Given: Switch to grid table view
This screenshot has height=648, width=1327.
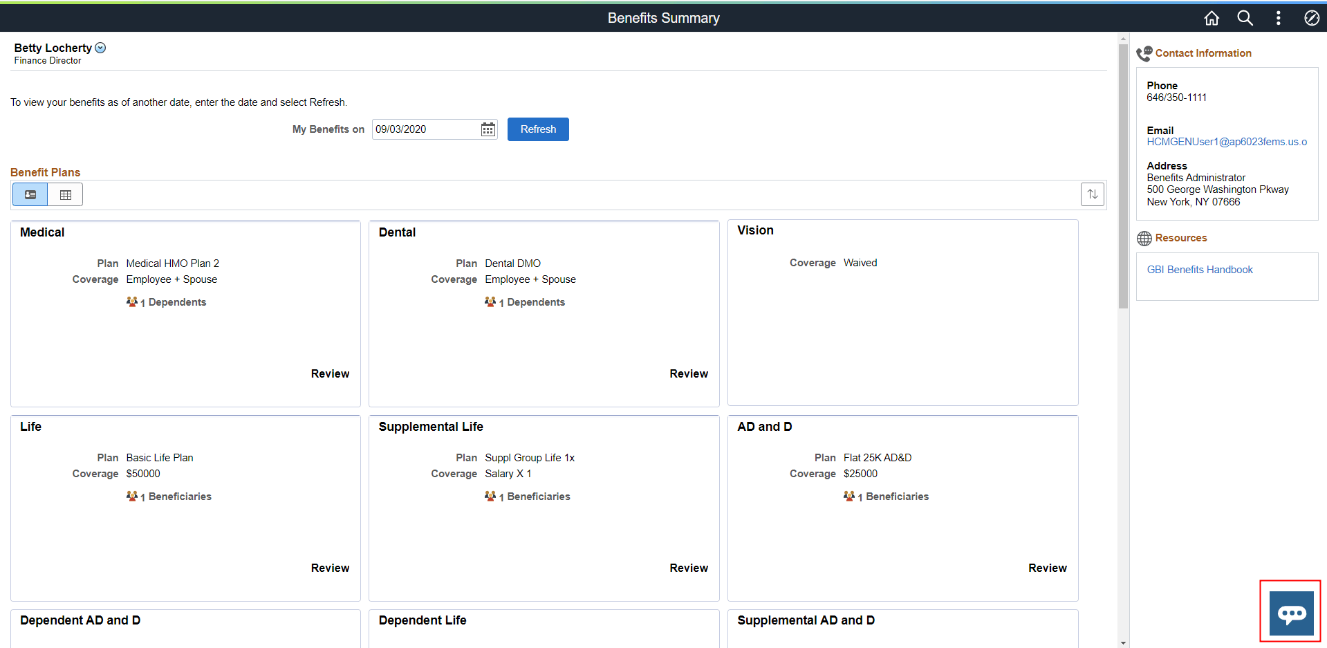Looking at the screenshot, I should (x=66, y=194).
